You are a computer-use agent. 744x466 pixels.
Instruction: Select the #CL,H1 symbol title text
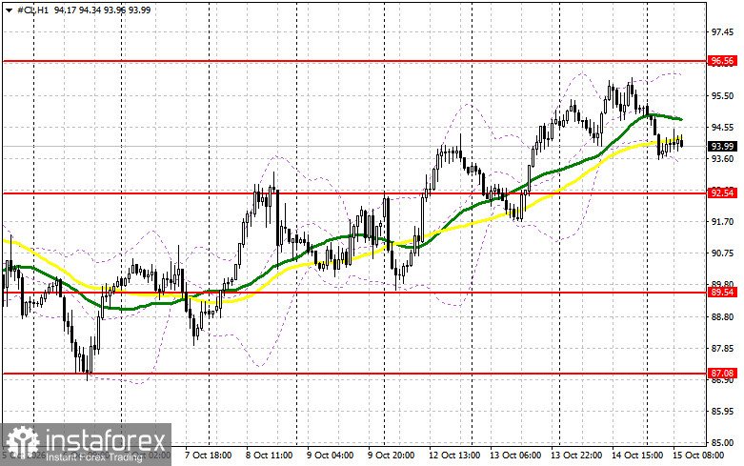pyautogui.click(x=32, y=10)
